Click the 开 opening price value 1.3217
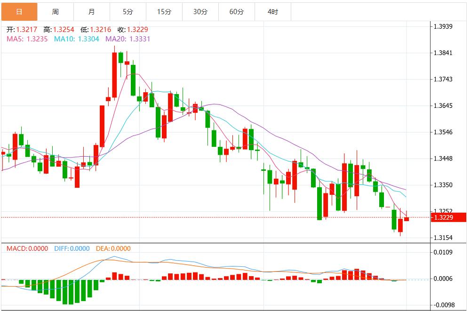Viewport: 471px width, 311px height. pos(26,30)
